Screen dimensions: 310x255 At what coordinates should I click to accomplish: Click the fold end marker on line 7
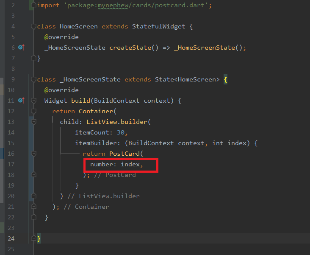point(34,58)
